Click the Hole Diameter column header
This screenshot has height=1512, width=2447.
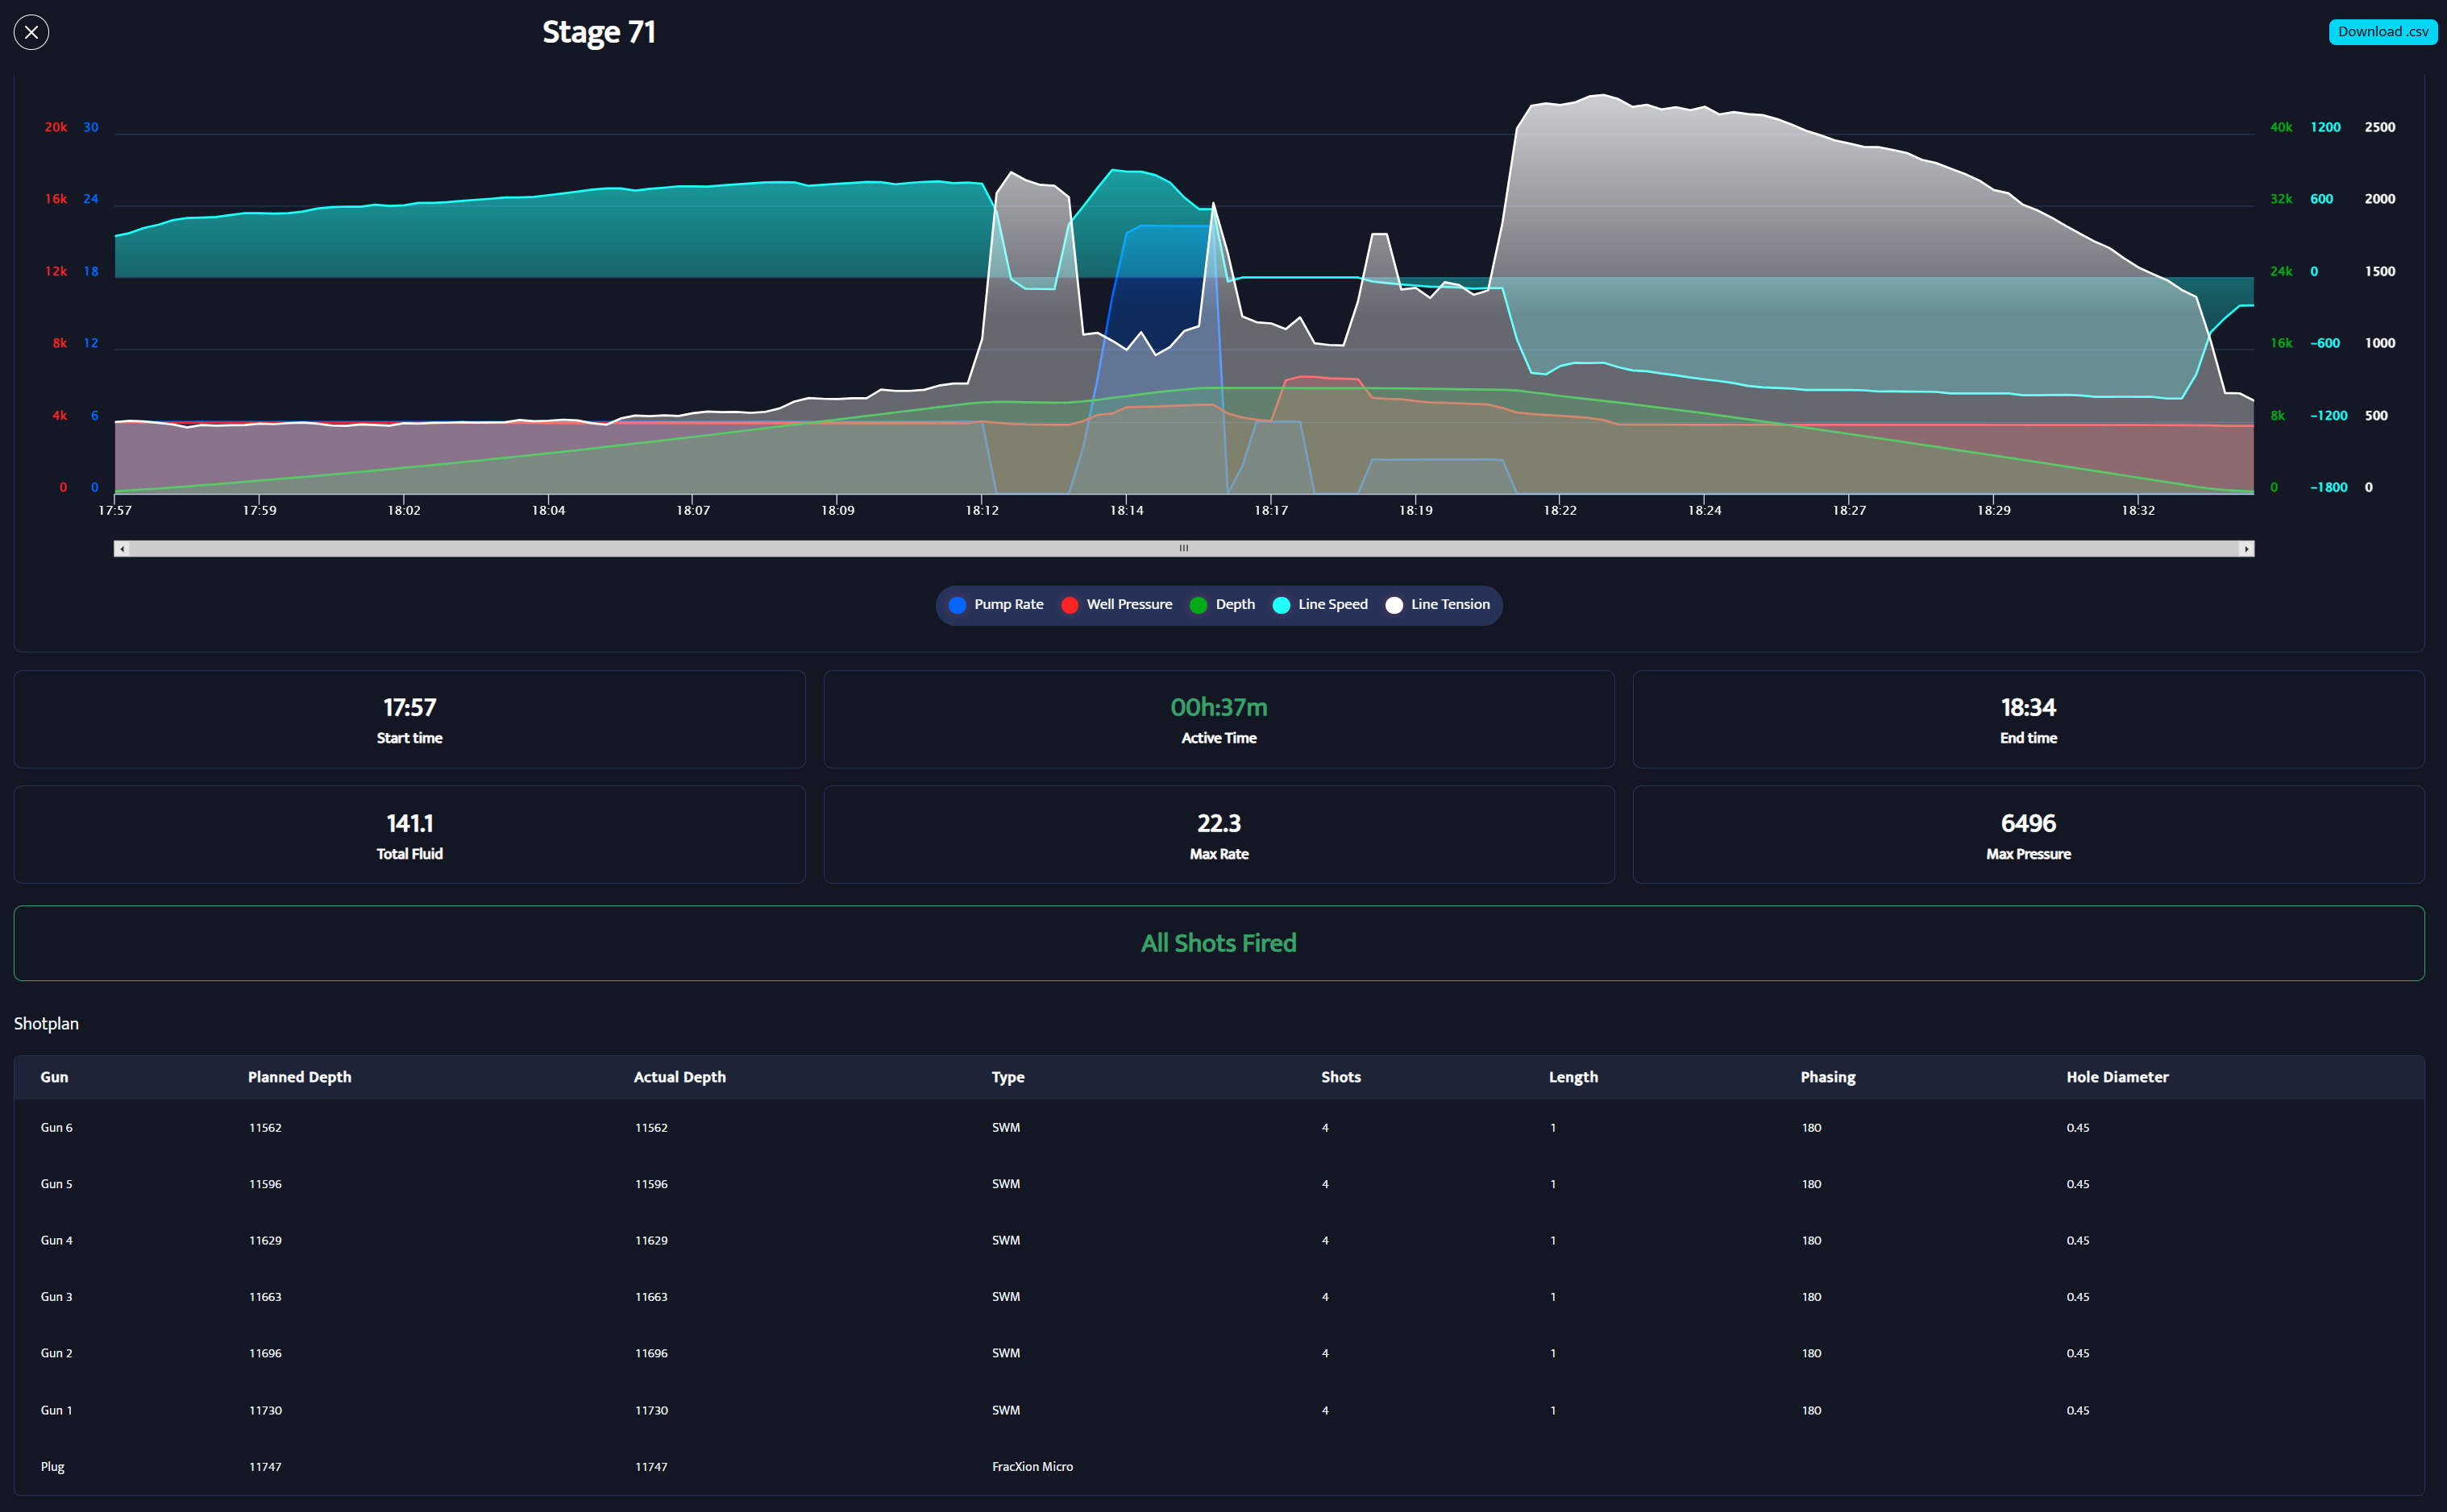[2117, 1077]
